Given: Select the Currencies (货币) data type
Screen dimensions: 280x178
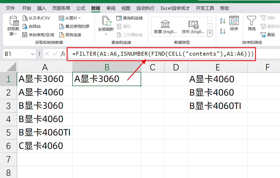Looking at the screenshot, I should click(193, 27).
